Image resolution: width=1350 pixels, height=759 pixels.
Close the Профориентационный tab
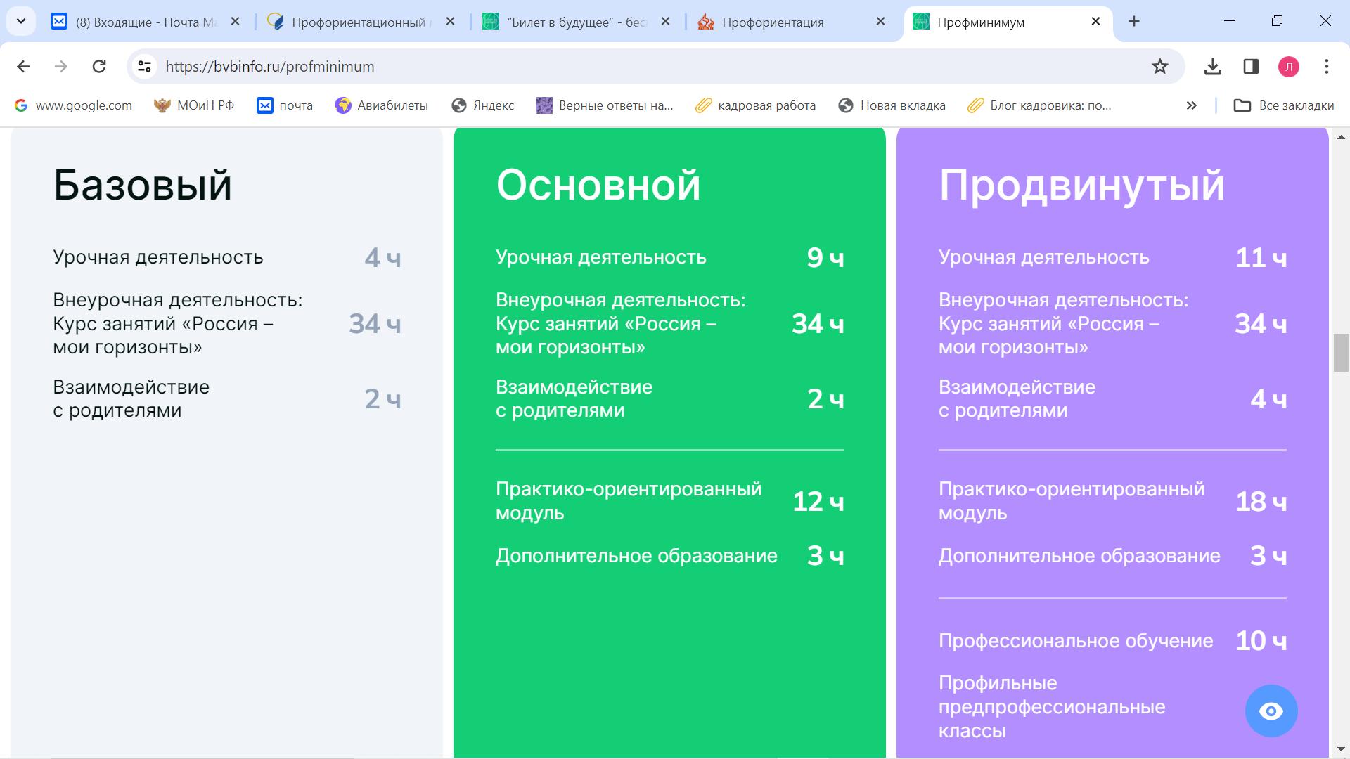tap(451, 22)
